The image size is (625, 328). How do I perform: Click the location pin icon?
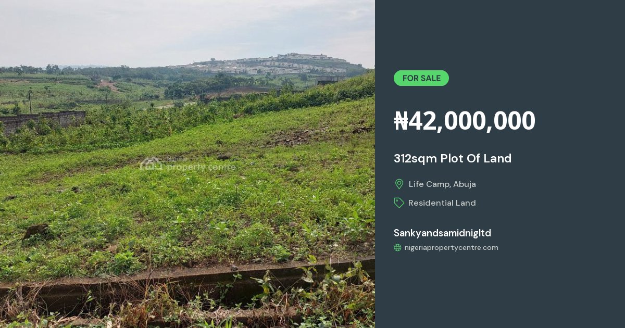tap(399, 184)
